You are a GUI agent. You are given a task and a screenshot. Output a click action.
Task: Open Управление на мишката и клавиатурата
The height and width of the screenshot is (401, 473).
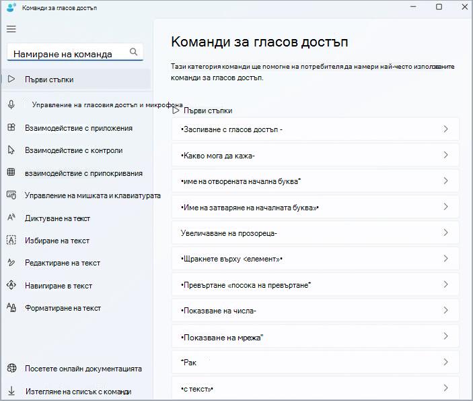[x=93, y=195]
